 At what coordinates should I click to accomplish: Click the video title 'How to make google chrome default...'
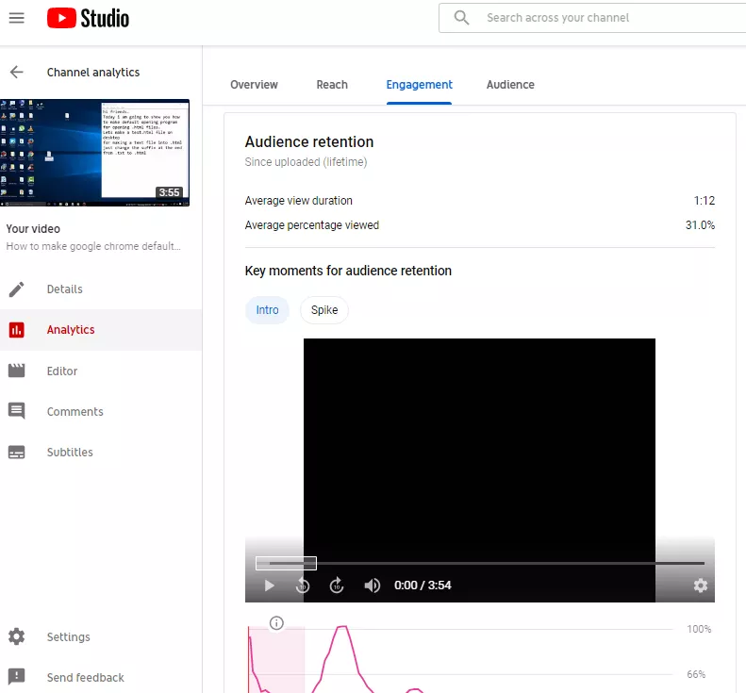pyautogui.click(x=93, y=246)
